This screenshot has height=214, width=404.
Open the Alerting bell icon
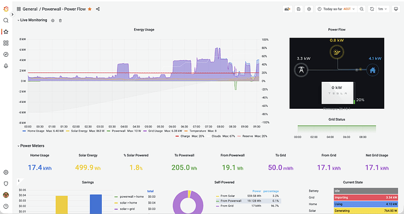(6, 66)
